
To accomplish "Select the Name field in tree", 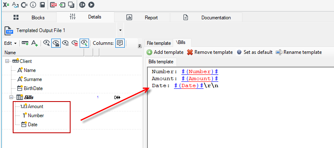I will (30, 70).
